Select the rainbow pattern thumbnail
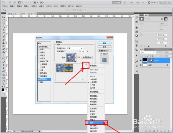Image resolution: width=173 pixels, height=133 pixels. coord(69,68)
